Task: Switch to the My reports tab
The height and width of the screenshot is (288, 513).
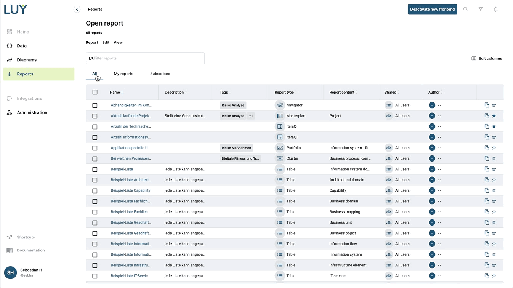Action: [x=123, y=74]
